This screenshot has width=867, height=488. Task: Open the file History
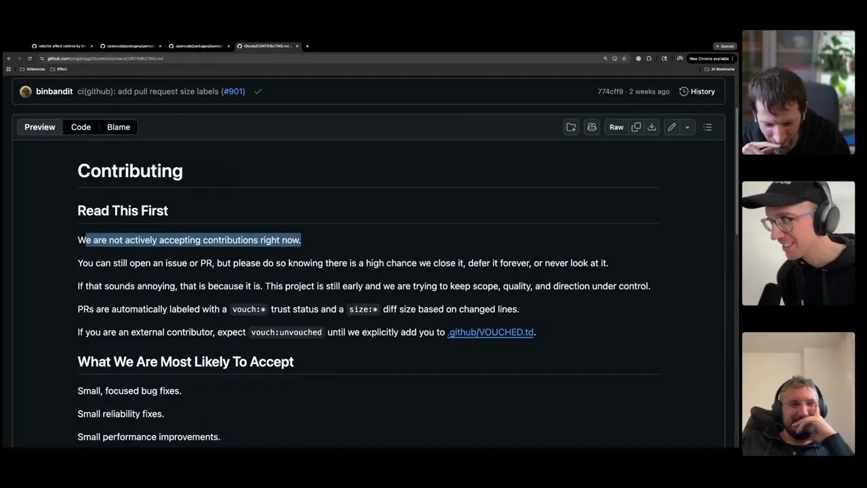697,91
